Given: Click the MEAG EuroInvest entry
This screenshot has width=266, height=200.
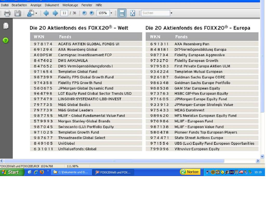Looking at the screenshot, I should click(189, 110).
